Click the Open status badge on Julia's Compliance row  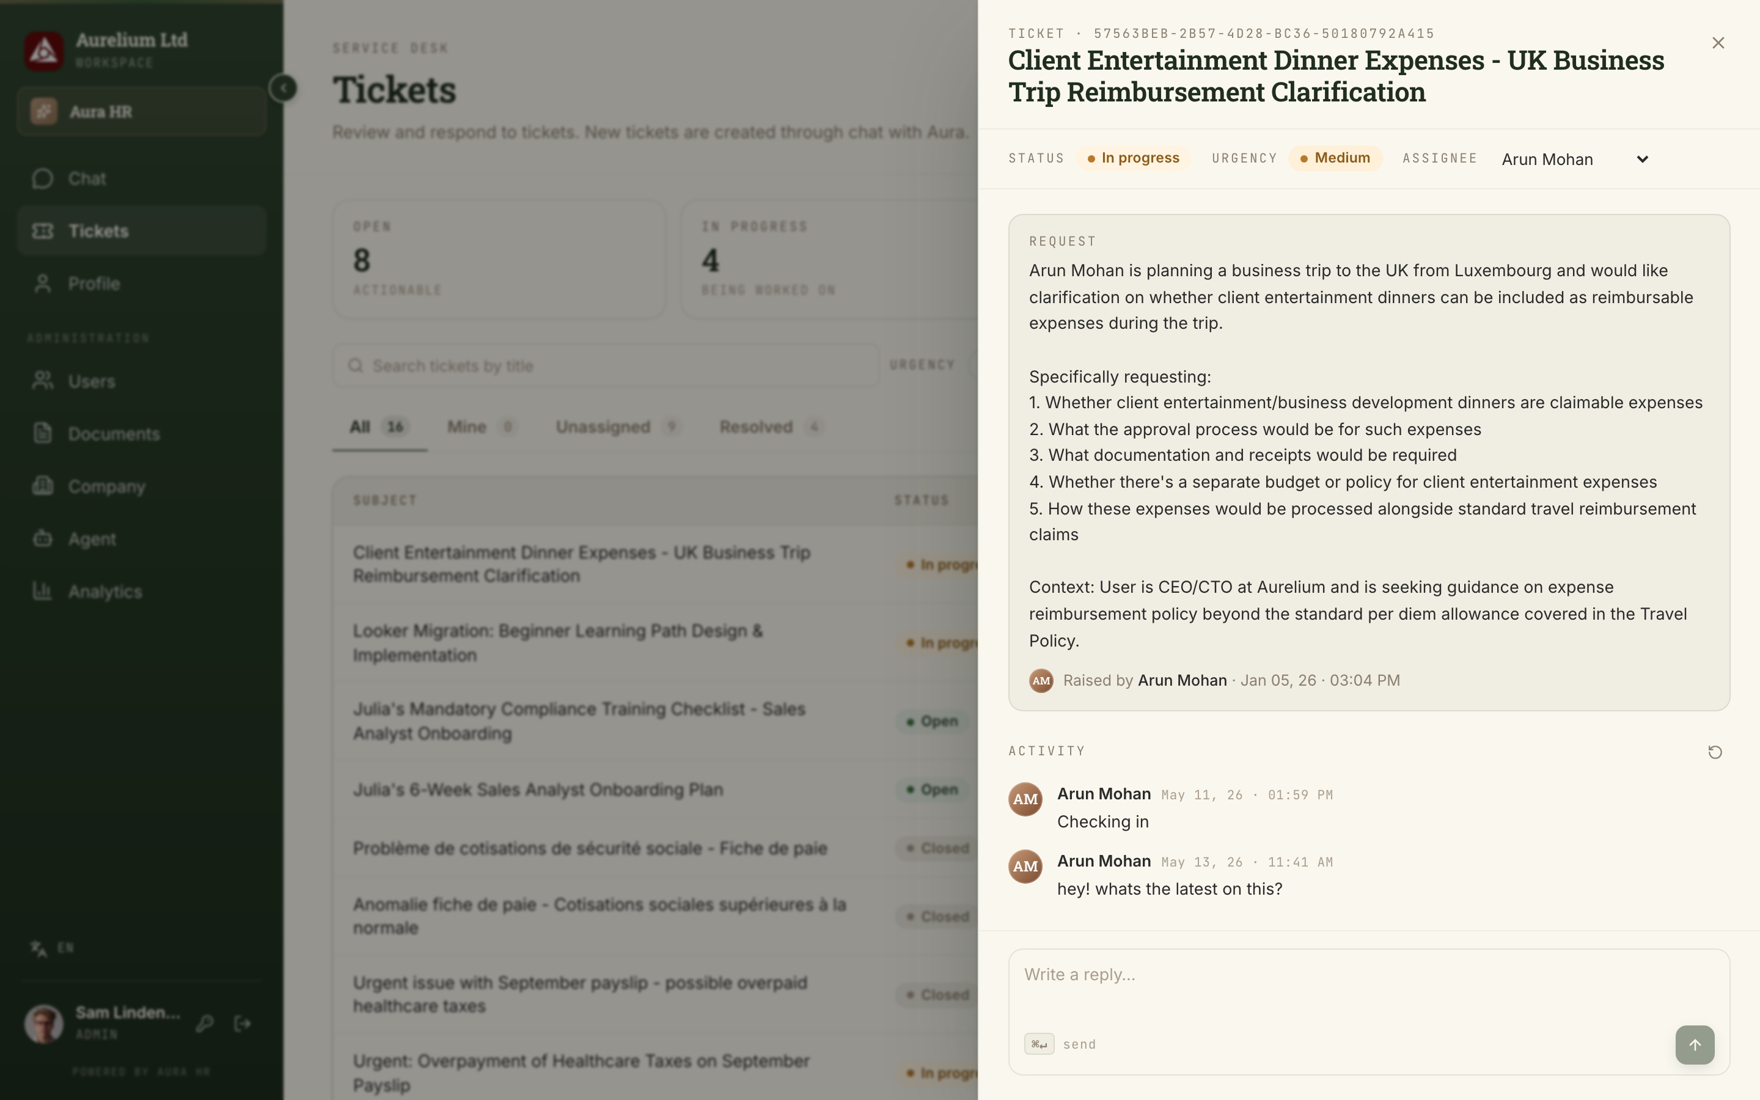(x=933, y=722)
